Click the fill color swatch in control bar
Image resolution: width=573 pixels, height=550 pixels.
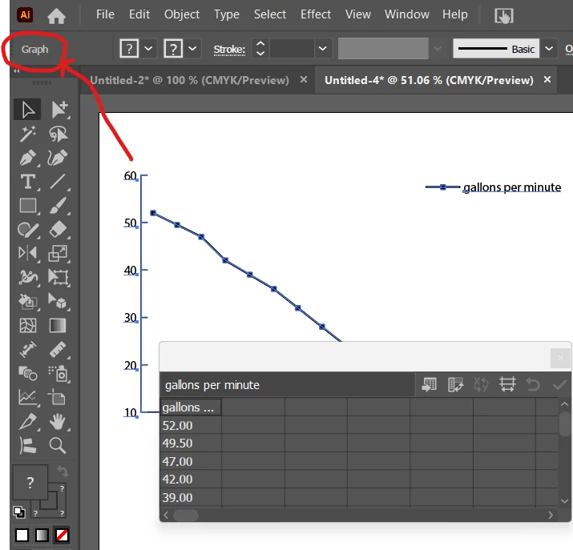129,48
